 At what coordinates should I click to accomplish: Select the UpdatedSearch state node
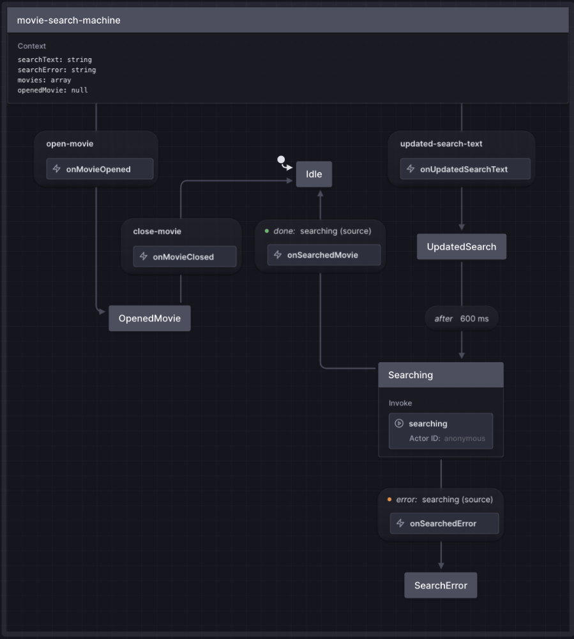462,247
